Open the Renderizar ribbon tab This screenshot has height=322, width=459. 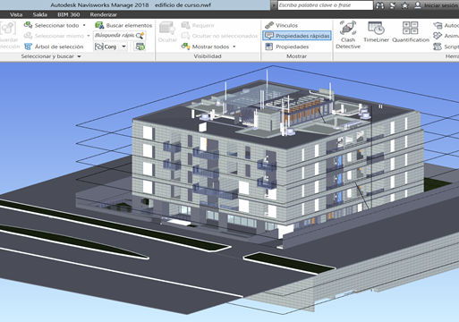tap(103, 14)
